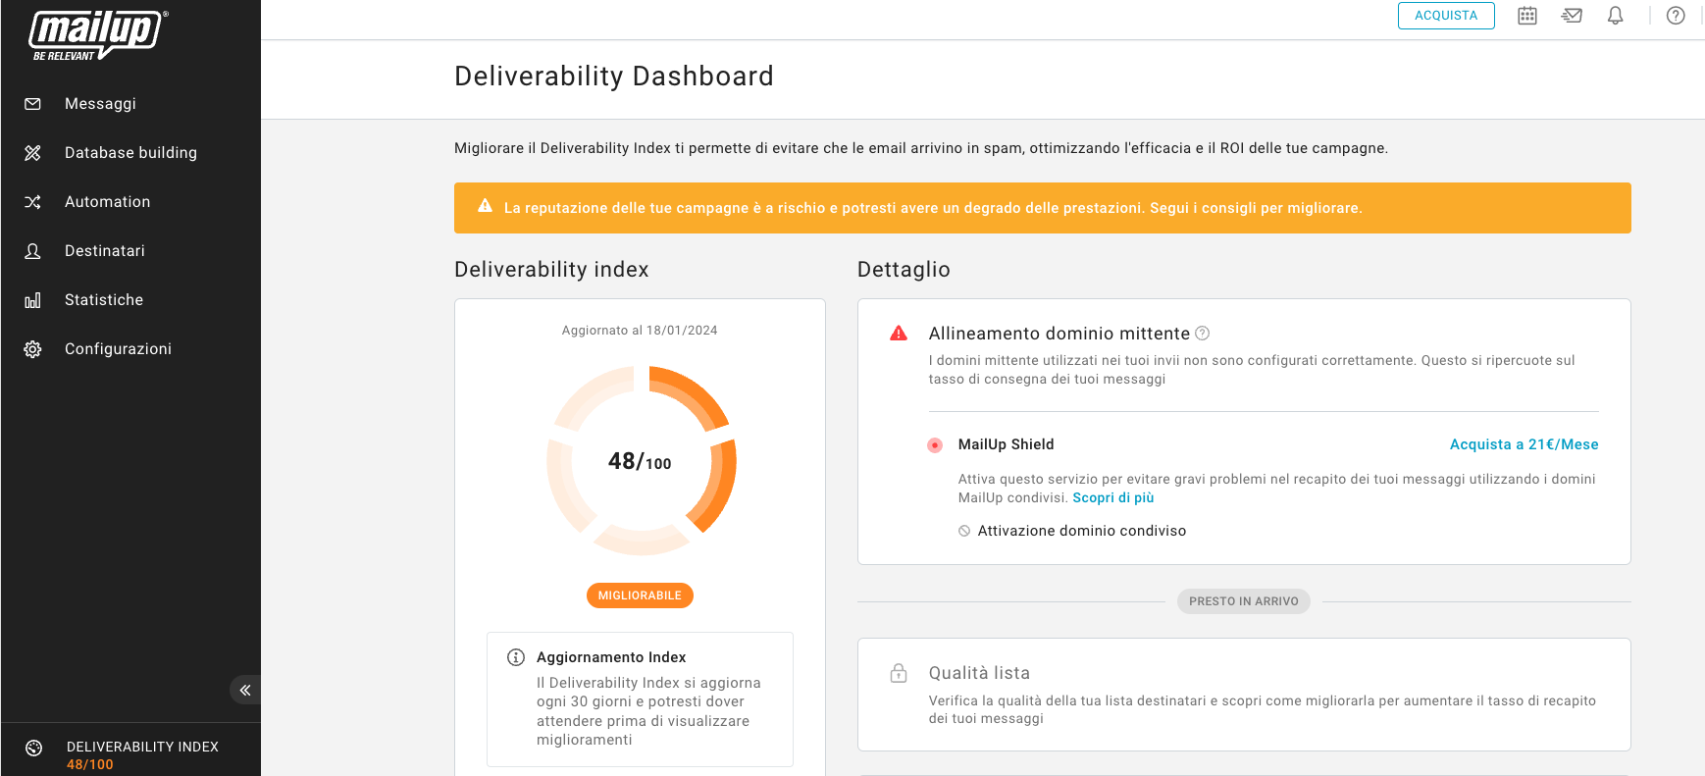Image resolution: width=1705 pixels, height=776 pixels.
Task: Collapse the sidebar with the double chevron
Action: coord(244,690)
